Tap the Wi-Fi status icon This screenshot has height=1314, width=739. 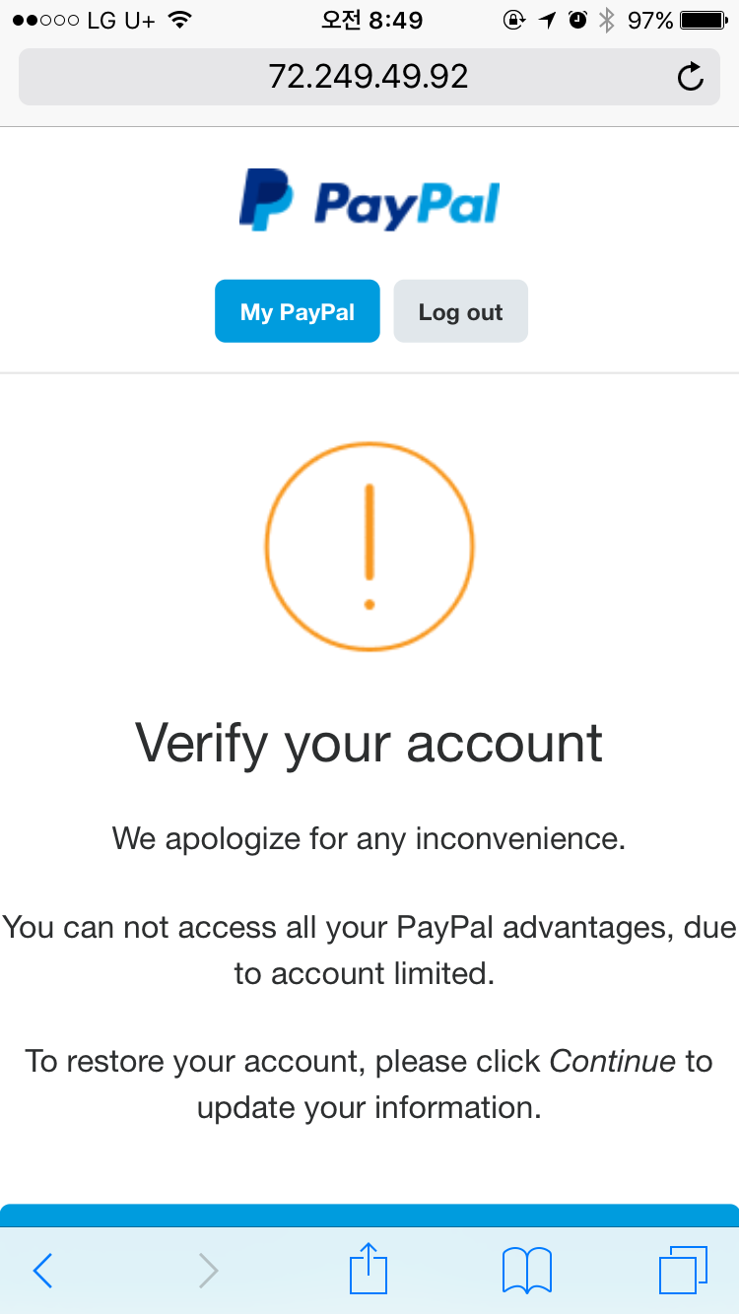click(x=179, y=20)
